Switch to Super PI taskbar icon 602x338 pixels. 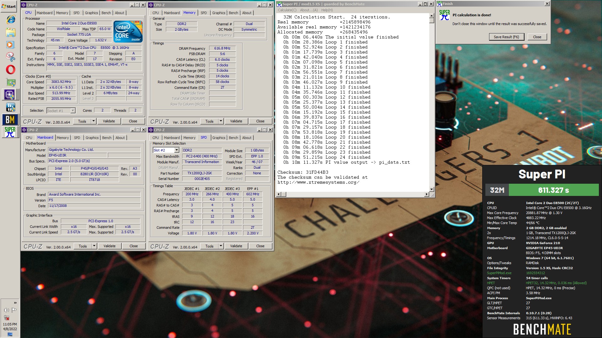pos(10,132)
